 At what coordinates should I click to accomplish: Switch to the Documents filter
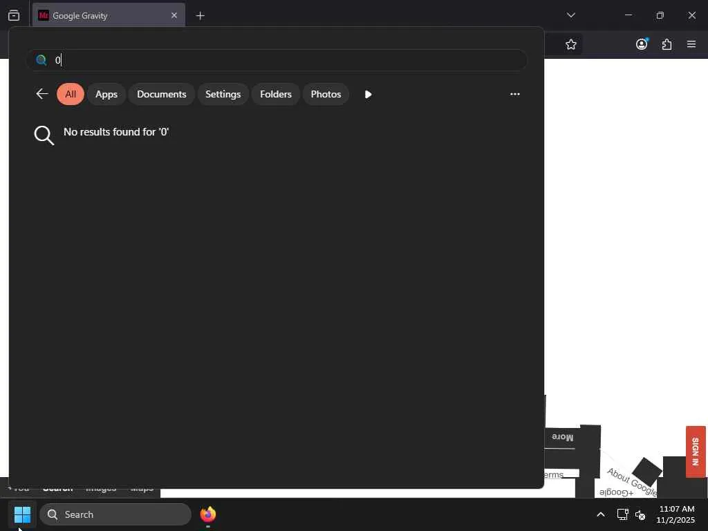pos(162,94)
